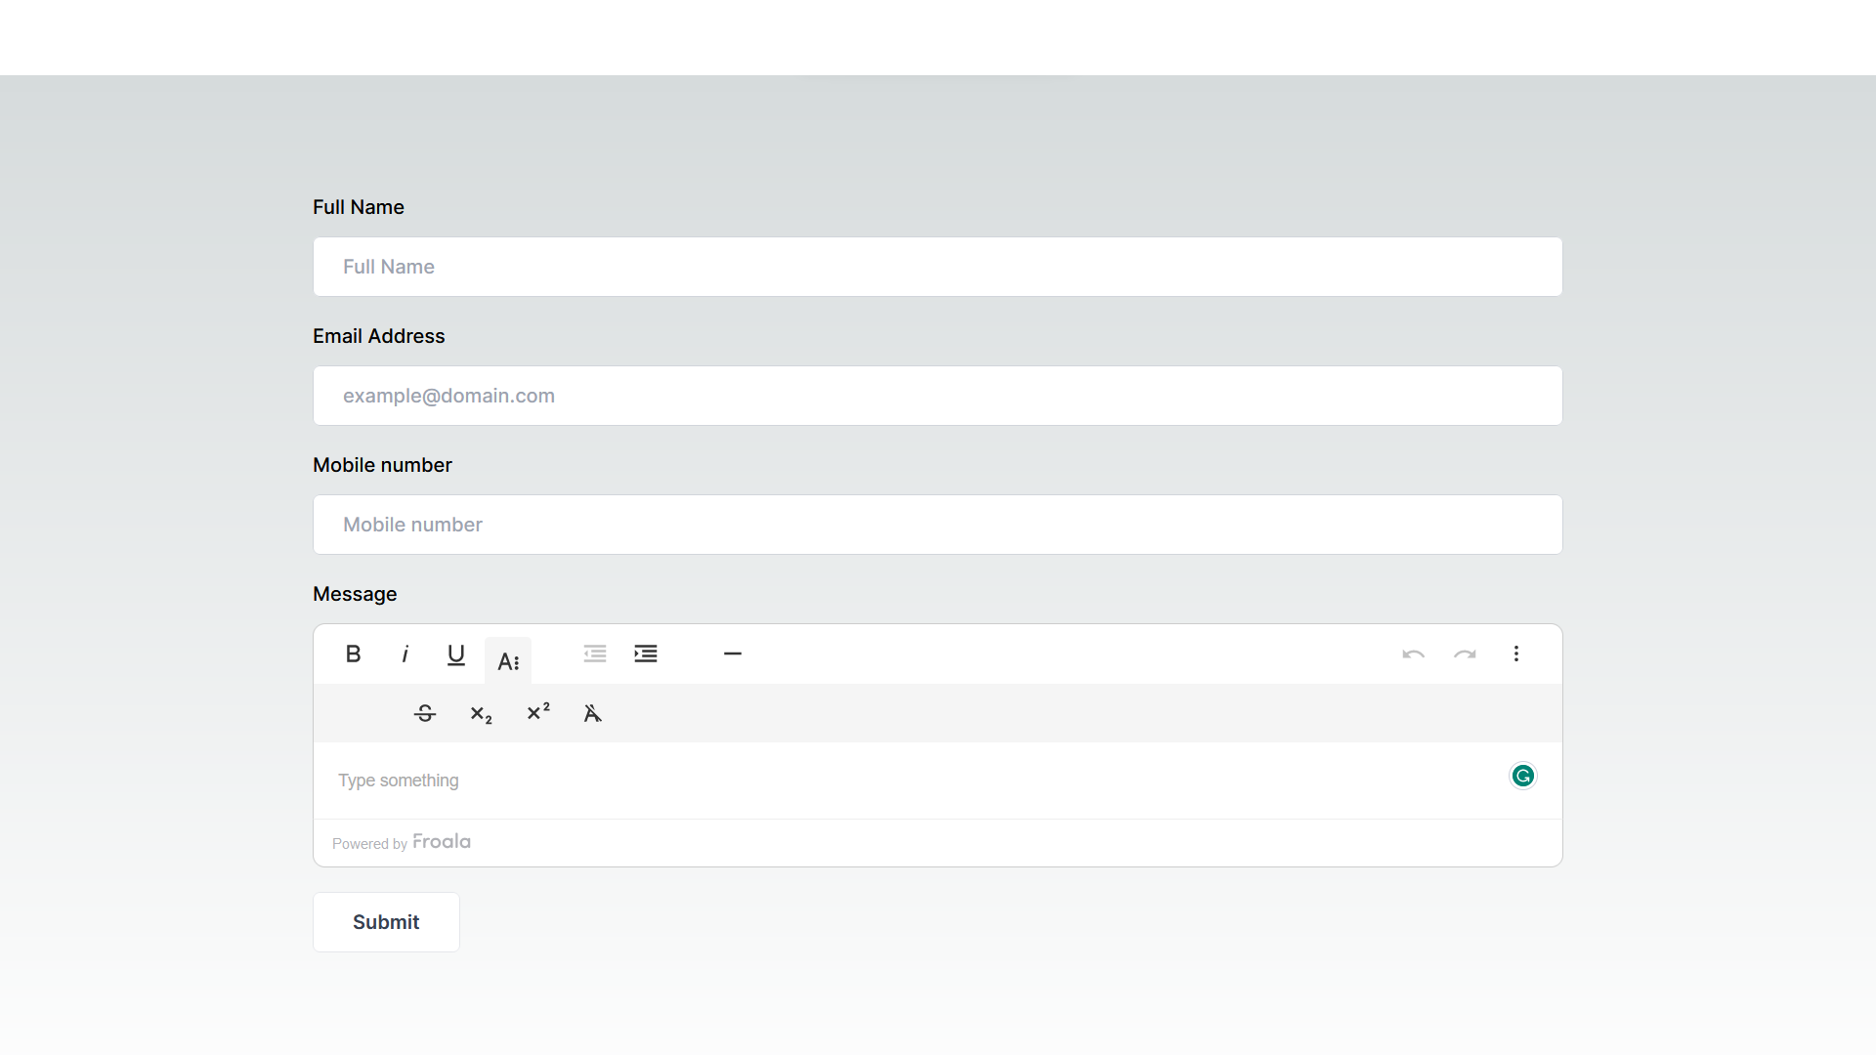Click the Submit button
The height and width of the screenshot is (1055, 1876).
(x=385, y=921)
